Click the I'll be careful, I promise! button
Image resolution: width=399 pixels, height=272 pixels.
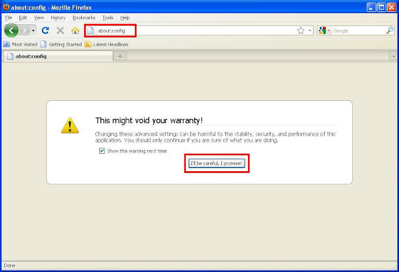216,163
